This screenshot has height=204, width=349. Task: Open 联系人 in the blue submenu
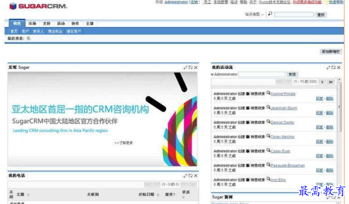39,31
